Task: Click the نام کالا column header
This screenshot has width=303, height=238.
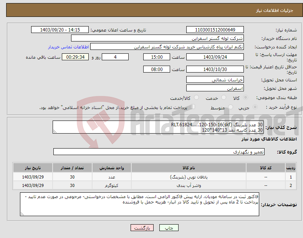Action: click(x=189, y=168)
